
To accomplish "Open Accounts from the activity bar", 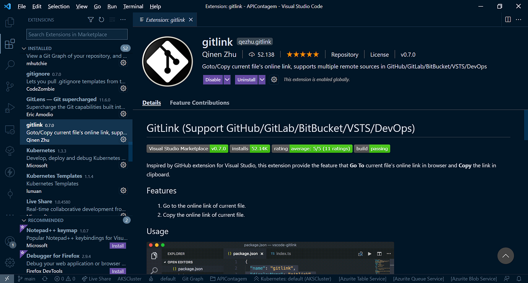I will (x=10, y=241).
